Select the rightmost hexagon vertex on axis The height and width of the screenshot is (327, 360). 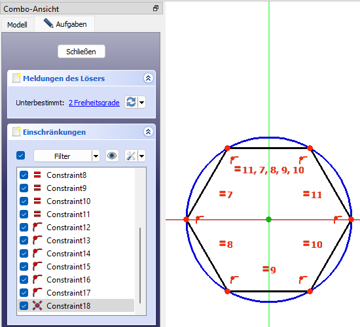[x=351, y=220]
